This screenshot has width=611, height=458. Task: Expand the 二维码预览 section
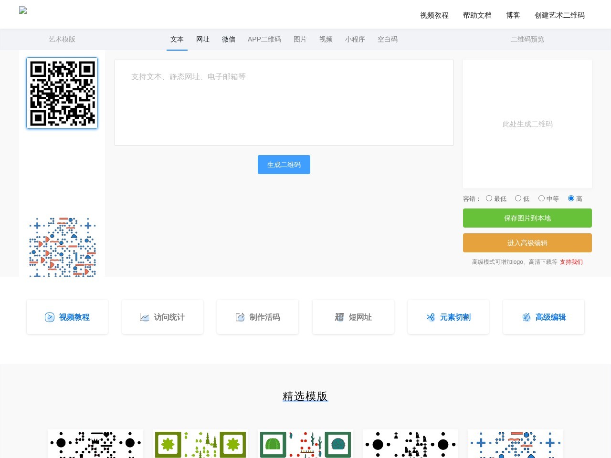point(527,39)
